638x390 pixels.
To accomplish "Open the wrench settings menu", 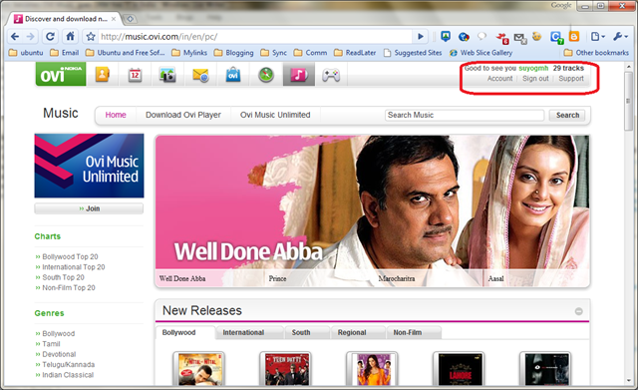I will (620, 37).
